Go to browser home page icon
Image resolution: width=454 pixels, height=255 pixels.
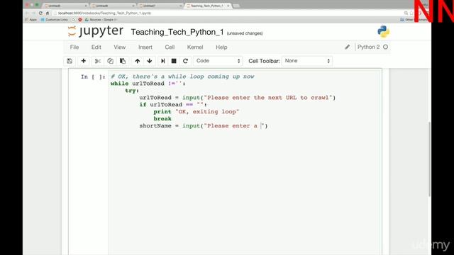coord(48,13)
